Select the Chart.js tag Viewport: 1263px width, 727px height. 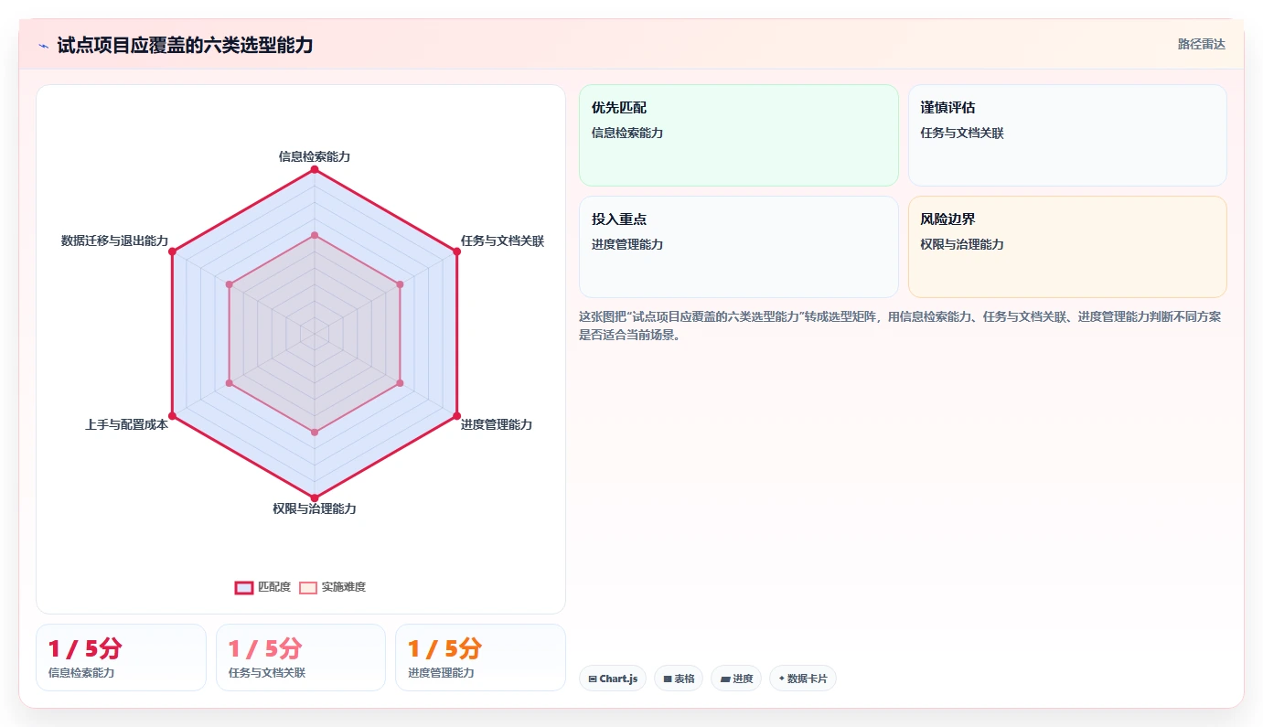613,679
